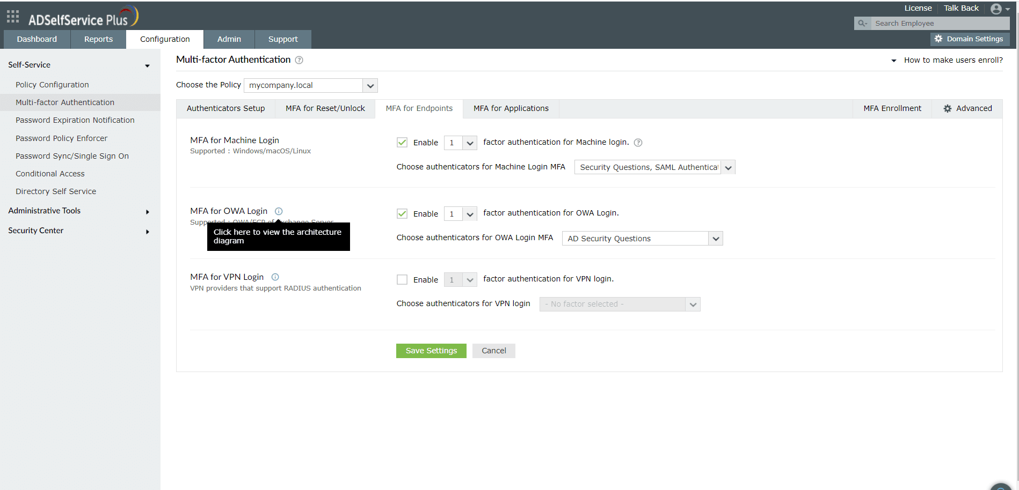Click the Machine login help question icon
The height and width of the screenshot is (490, 1019).
[x=638, y=143]
